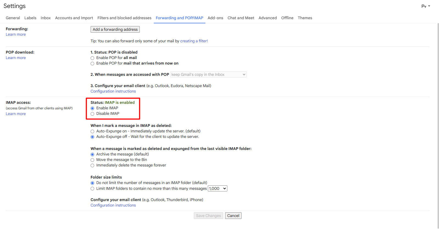Click the 'Status: IMAP is enabled' text

pyautogui.click(x=113, y=102)
